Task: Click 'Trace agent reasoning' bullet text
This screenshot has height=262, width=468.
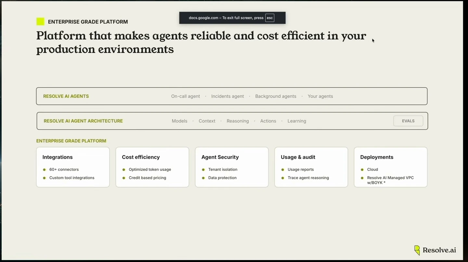Action: click(308, 178)
